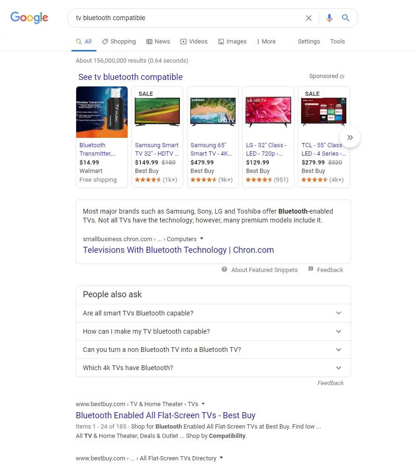Open Samsung Smart TV 32" - HDTV link
Image resolution: width=416 pixels, height=465 pixels.
point(157,149)
